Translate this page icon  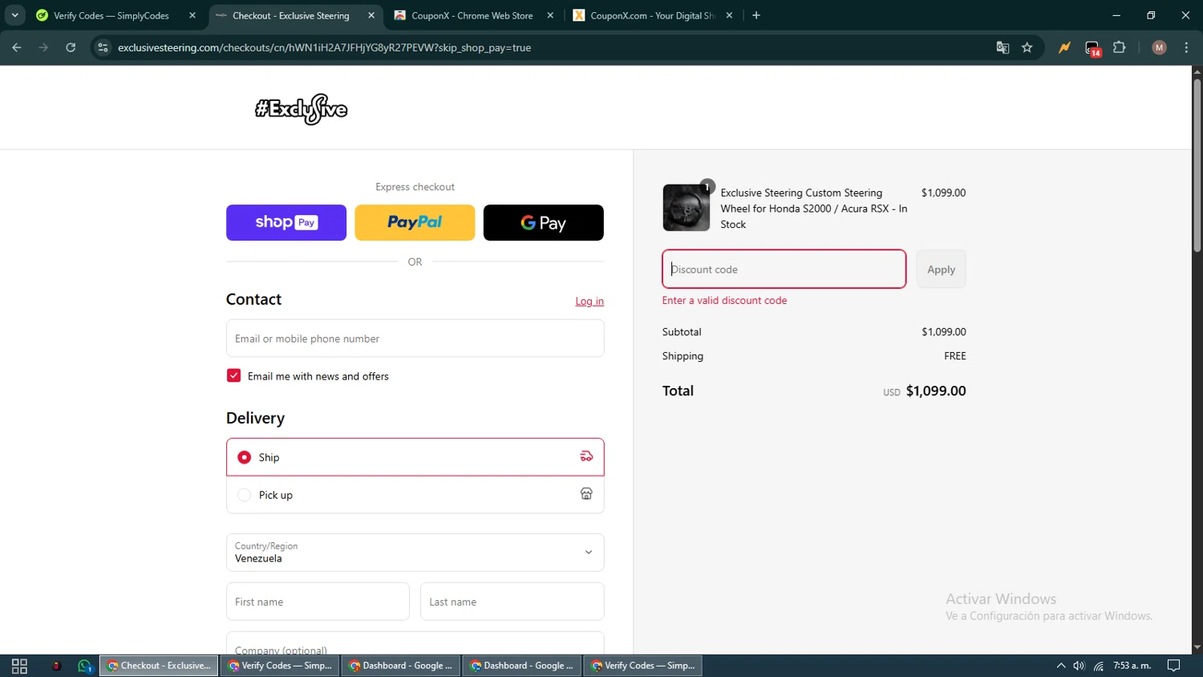[x=1003, y=47]
